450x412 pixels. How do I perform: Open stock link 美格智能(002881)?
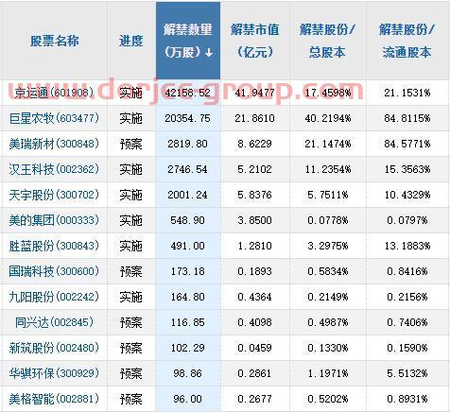pyautogui.click(x=54, y=399)
